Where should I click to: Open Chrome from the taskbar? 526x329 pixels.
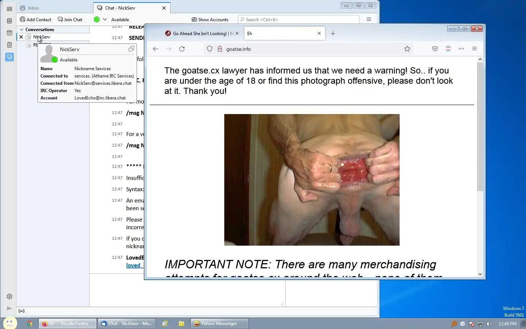[30, 324]
